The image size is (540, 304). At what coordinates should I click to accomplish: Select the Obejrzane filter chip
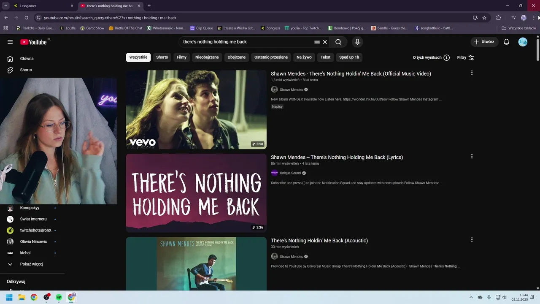pyautogui.click(x=236, y=57)
